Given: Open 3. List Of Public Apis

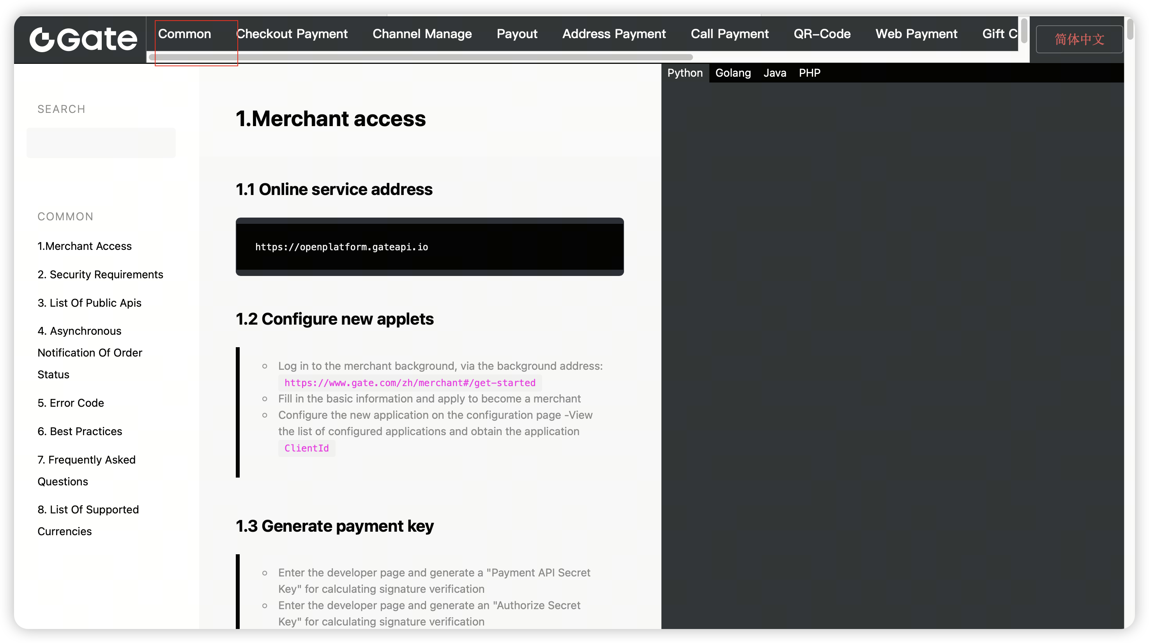Looking at the screenshot, I should pos(89,303).
